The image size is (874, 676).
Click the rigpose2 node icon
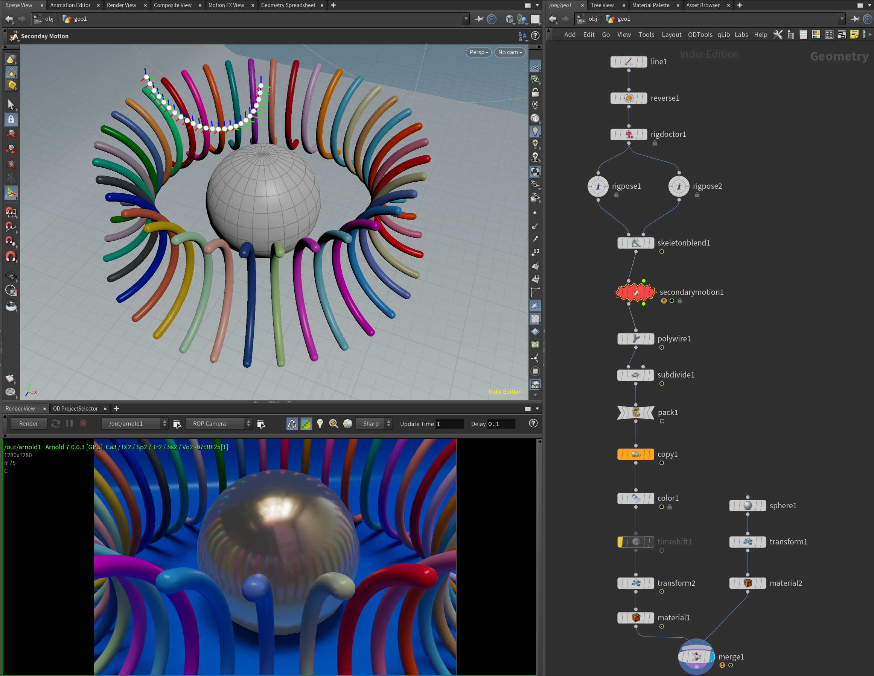pyautogui.click(x=679, y=186)
